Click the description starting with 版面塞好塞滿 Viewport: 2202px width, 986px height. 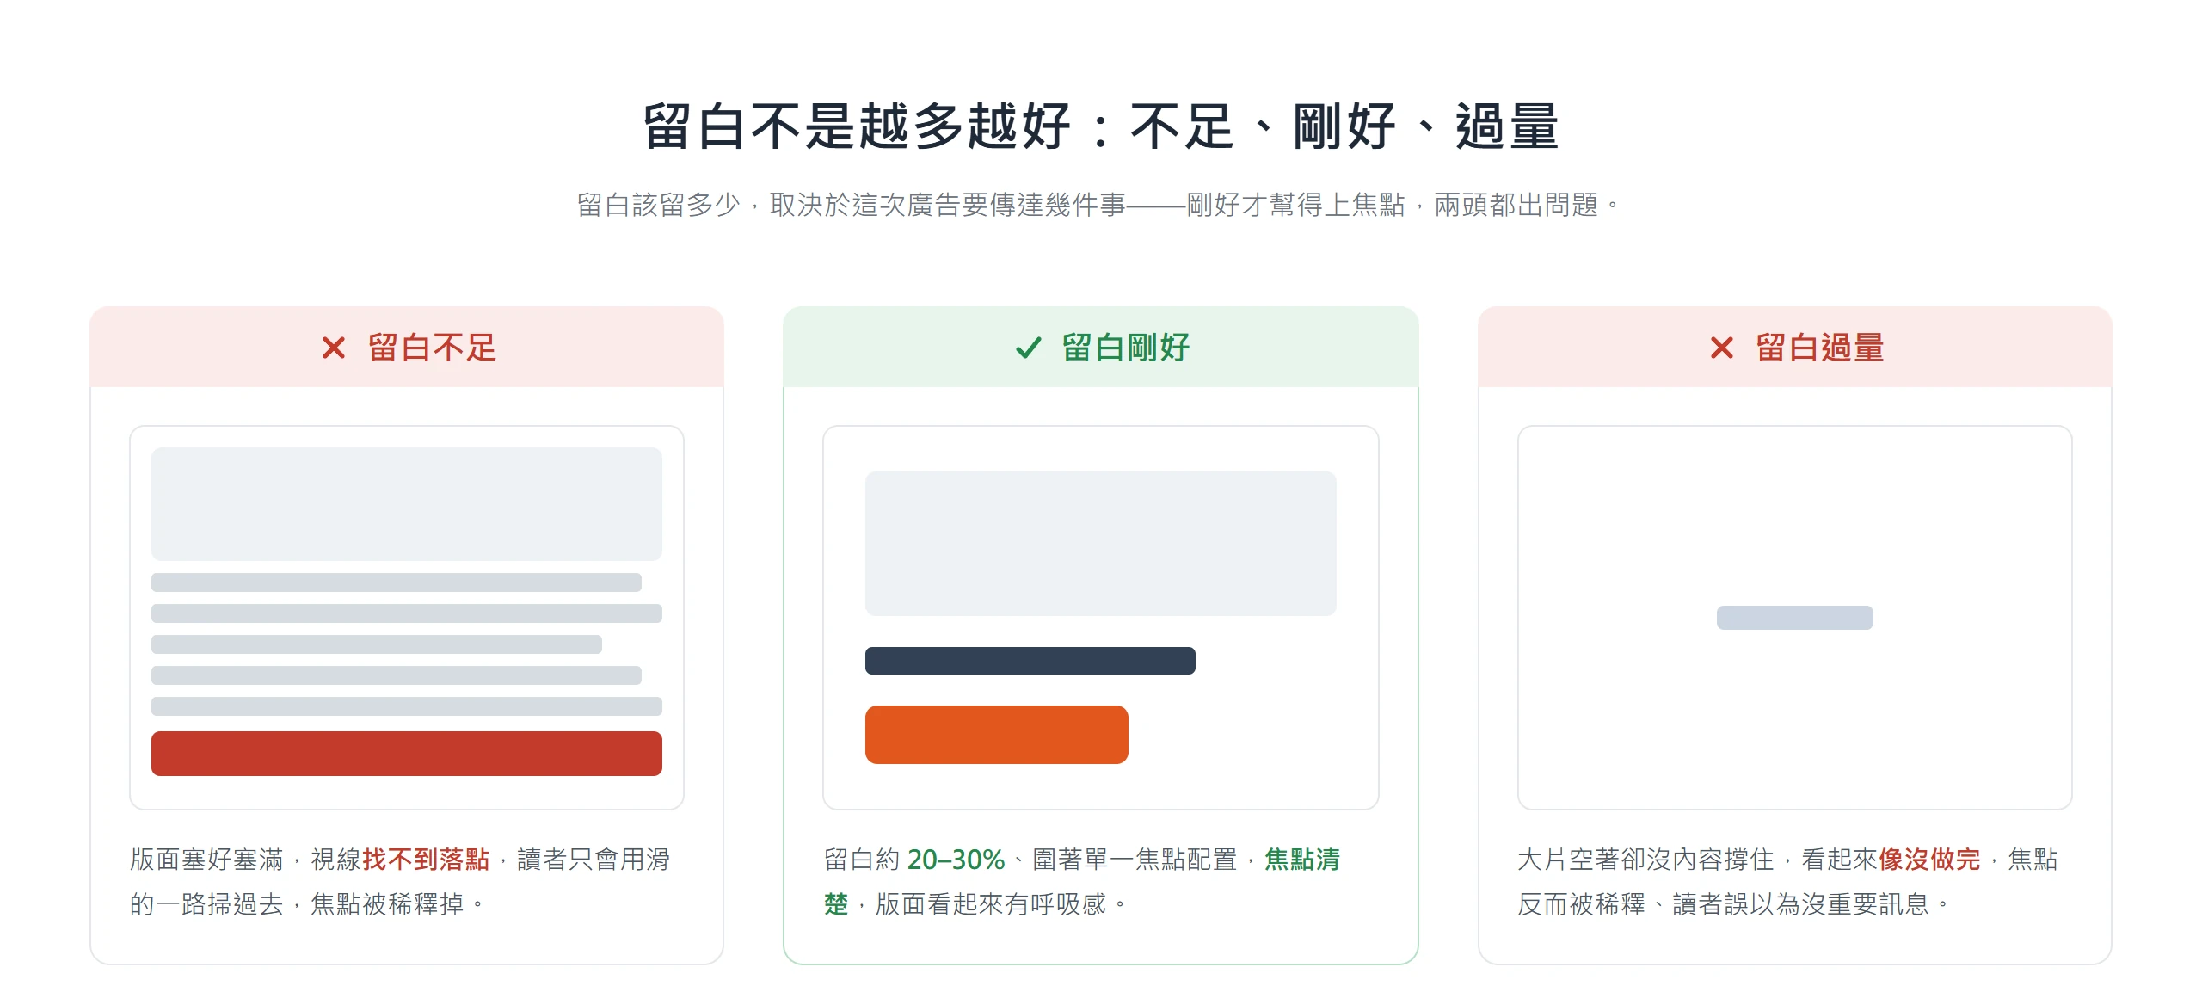point(400,882)
